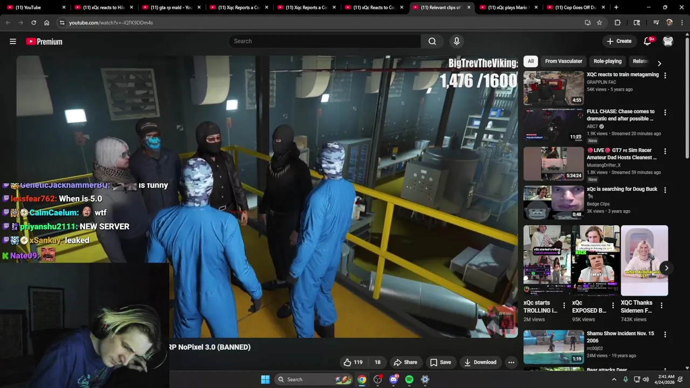Select the From Vasculater chip
This screenshot has width=690, height=388.
[x=563, y=61]
